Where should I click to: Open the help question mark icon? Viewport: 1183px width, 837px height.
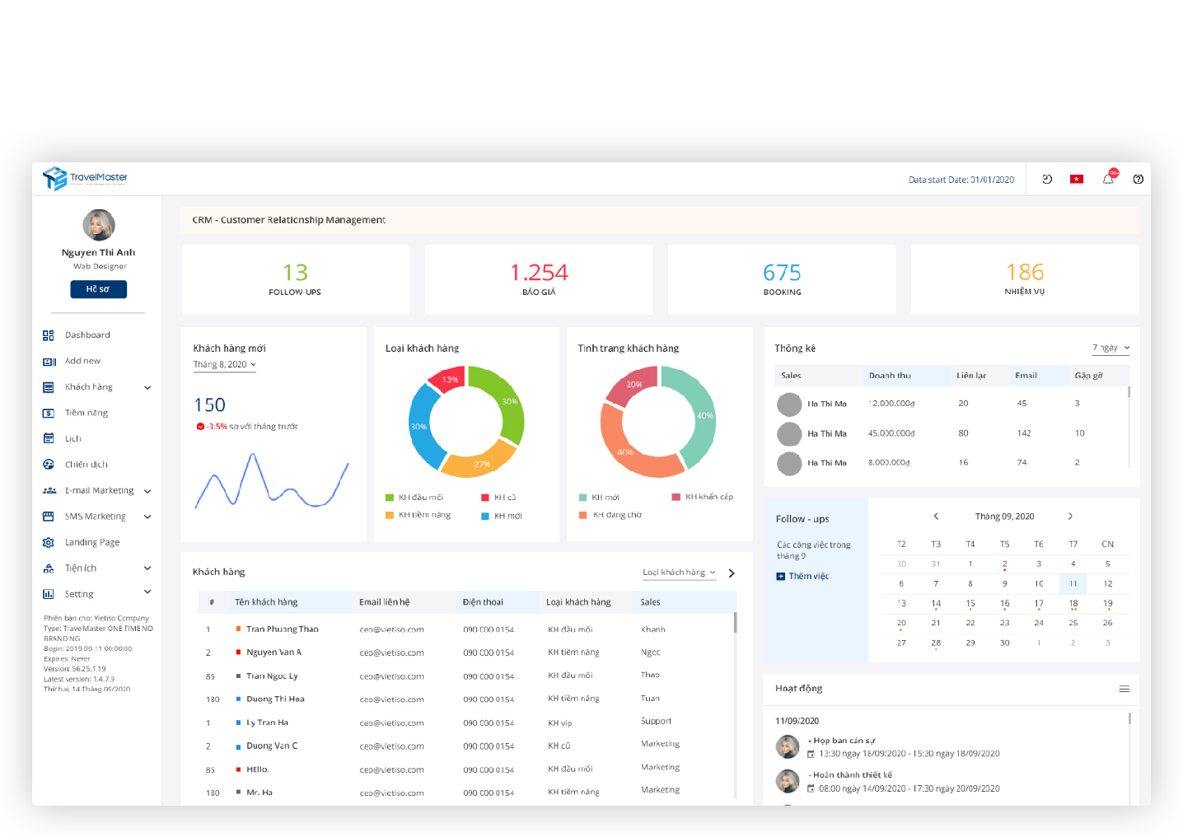click(x=1138, y=179)
